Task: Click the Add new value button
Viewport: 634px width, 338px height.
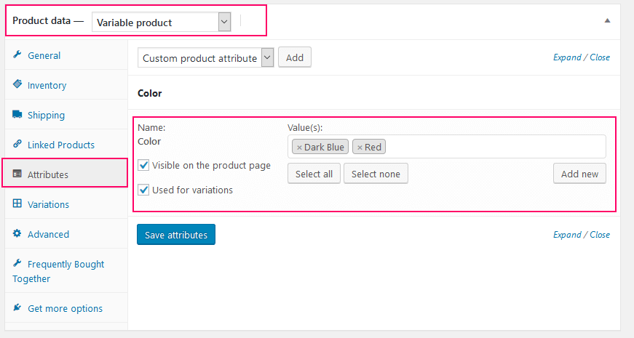Action: point(579,174)
